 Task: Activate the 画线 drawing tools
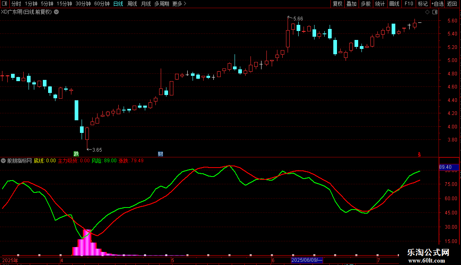pos(394,4)
